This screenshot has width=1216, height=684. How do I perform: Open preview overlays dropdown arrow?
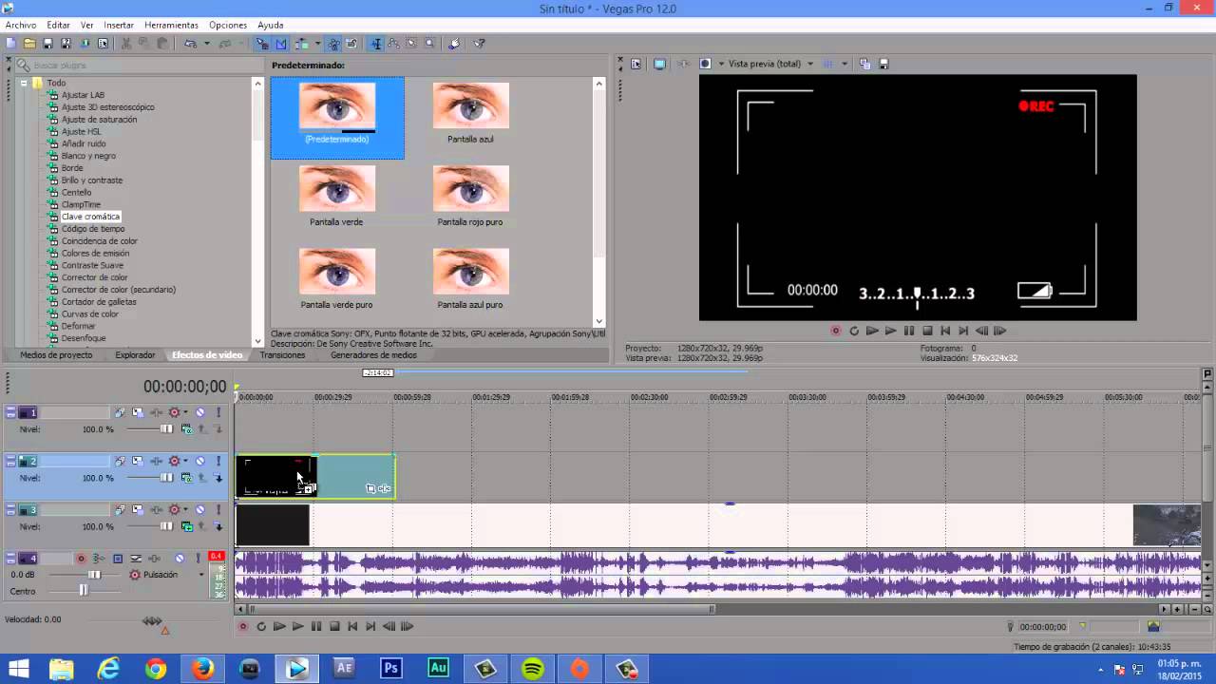click(x=845, y=64)
